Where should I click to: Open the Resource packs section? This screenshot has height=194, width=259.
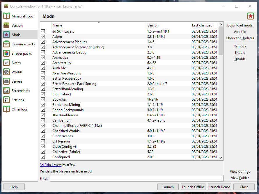pyautogui.click(x=6, y=44)
